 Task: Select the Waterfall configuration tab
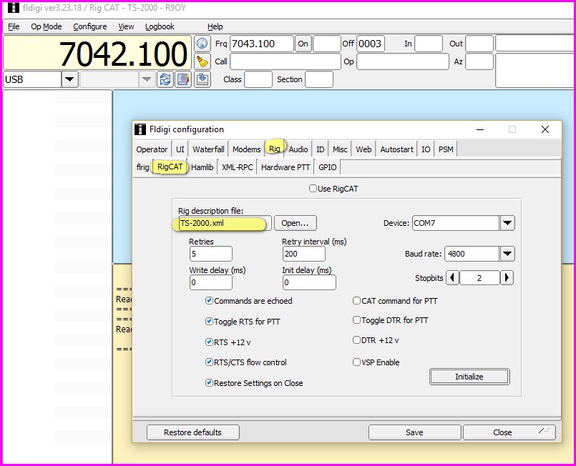coord(208,149)
